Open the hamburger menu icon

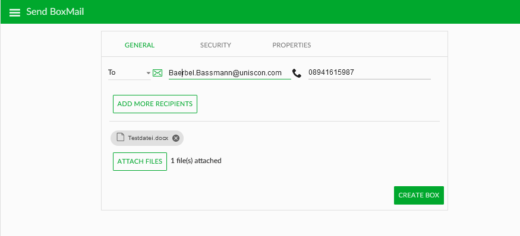[x=15, y=12]
